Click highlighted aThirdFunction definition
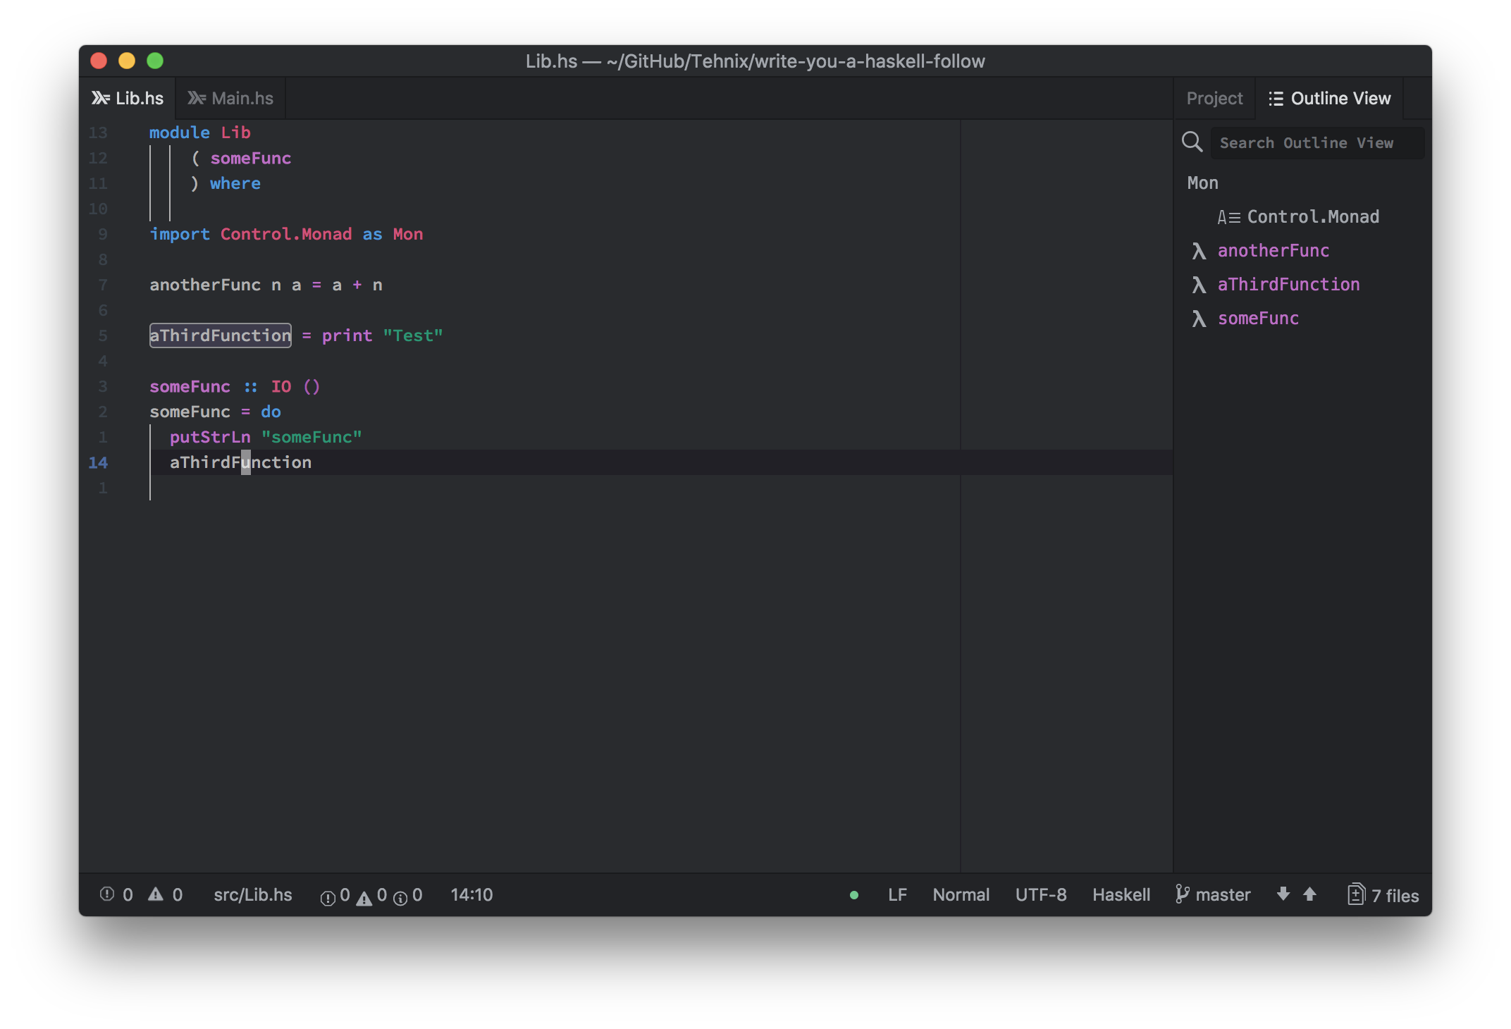1511x1029 pixels. (220, 335)
